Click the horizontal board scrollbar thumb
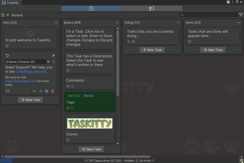Viewport: 244px width, 163px height. click(x=77, y=157)
